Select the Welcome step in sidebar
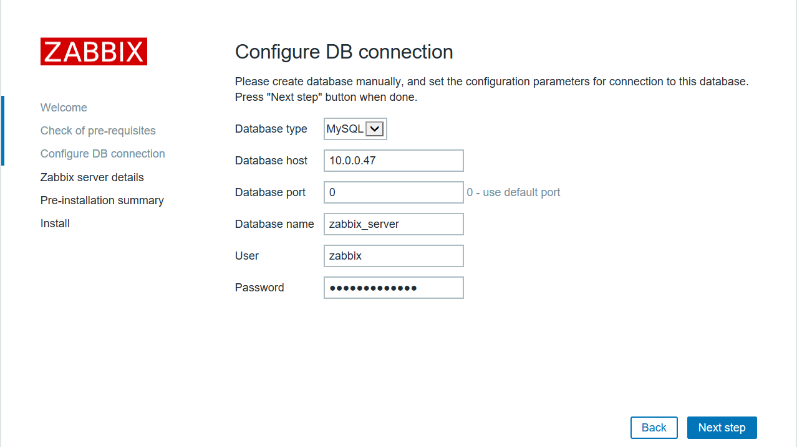The height and width of the screenshot is (447, 797). tap(64, 108)
